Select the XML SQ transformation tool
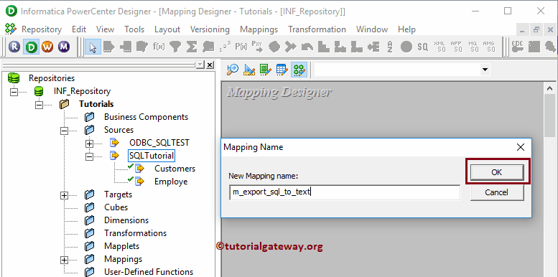This screenshot has height=277, width=558. [440, 47]
